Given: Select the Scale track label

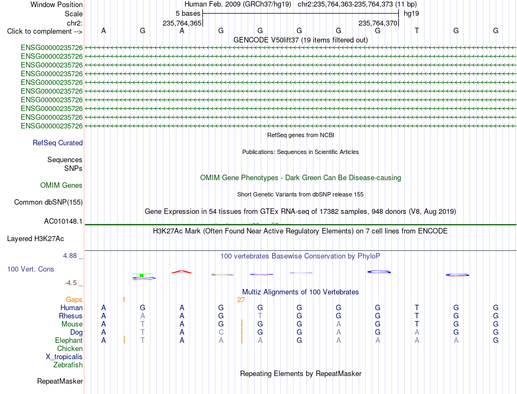Looking at the screenshot, I should tap(73, 14).
